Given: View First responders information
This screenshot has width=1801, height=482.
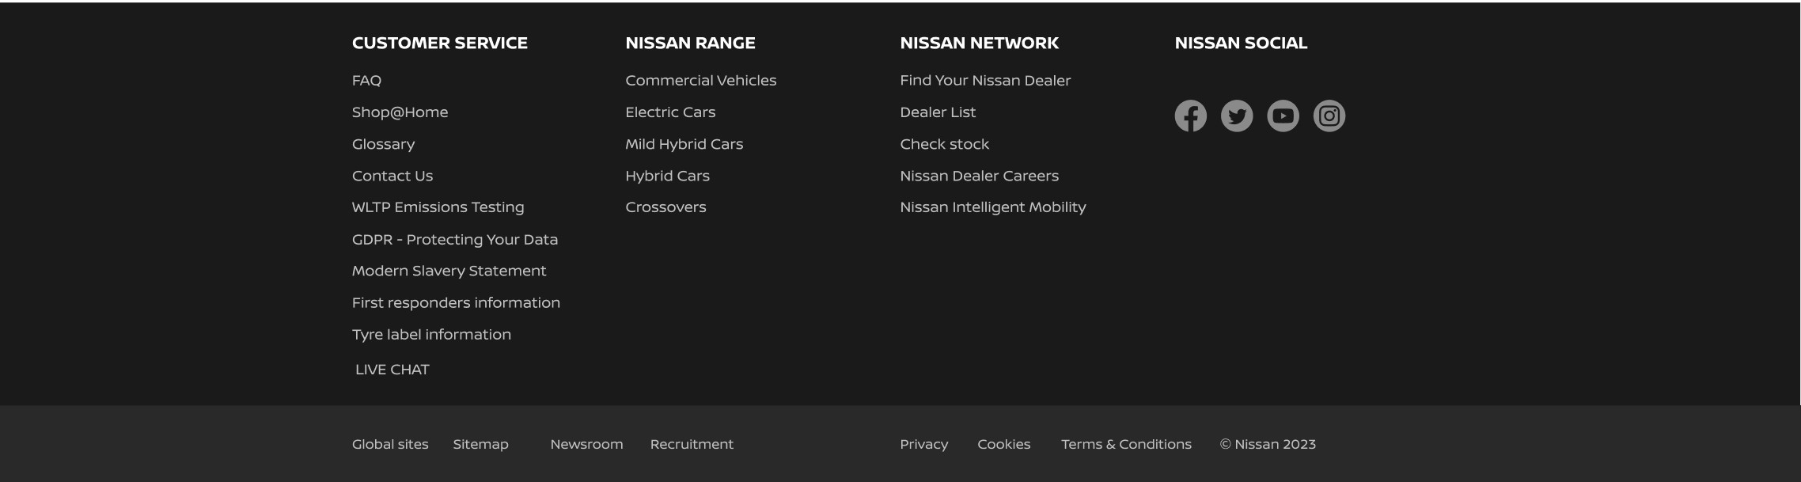Looking at the screenshot, I should (x=456, y=302).
